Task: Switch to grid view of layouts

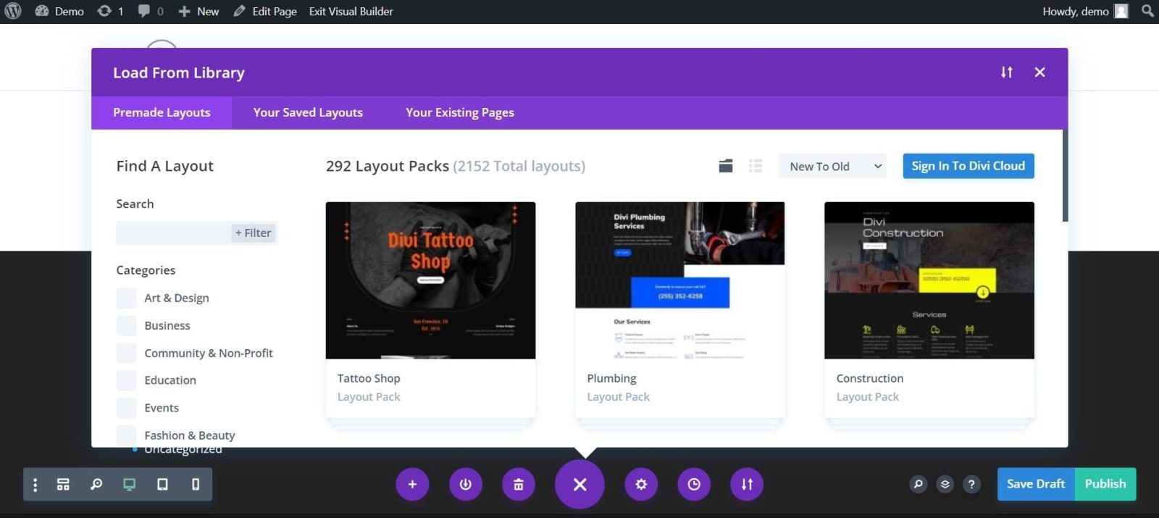Action: (x=726, y=166)
